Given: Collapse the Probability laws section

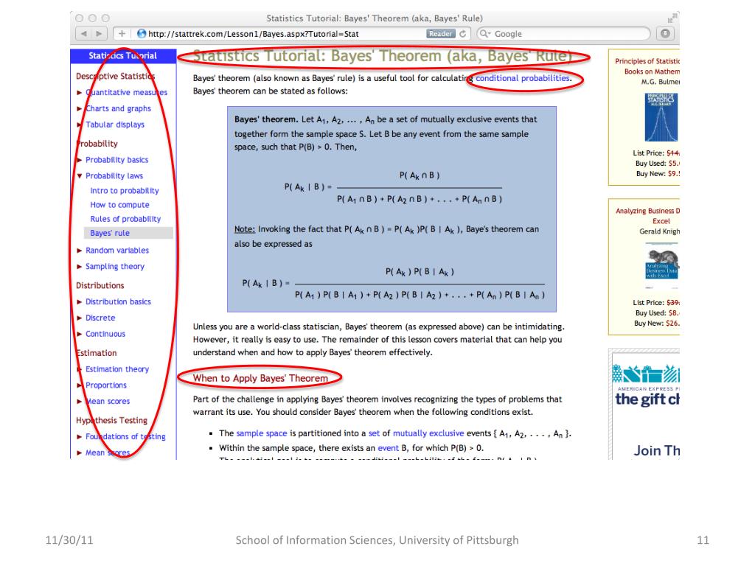Looking at the screenshot, I should pos(80,176).
